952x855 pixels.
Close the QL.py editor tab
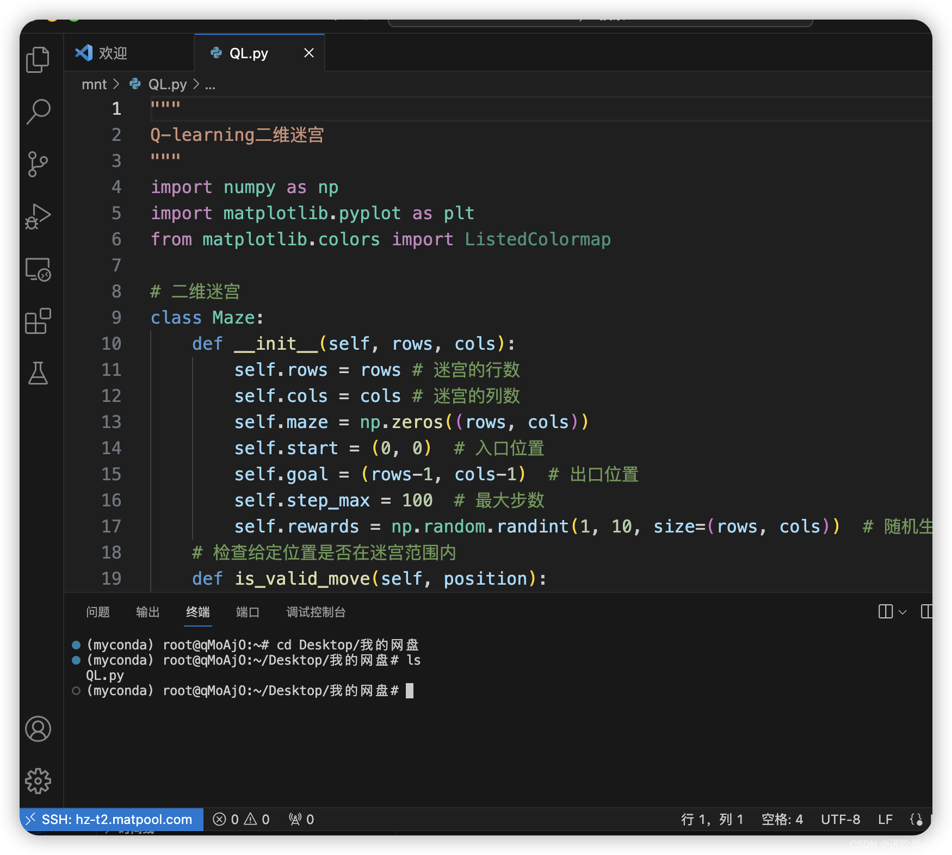coord(309,53)
